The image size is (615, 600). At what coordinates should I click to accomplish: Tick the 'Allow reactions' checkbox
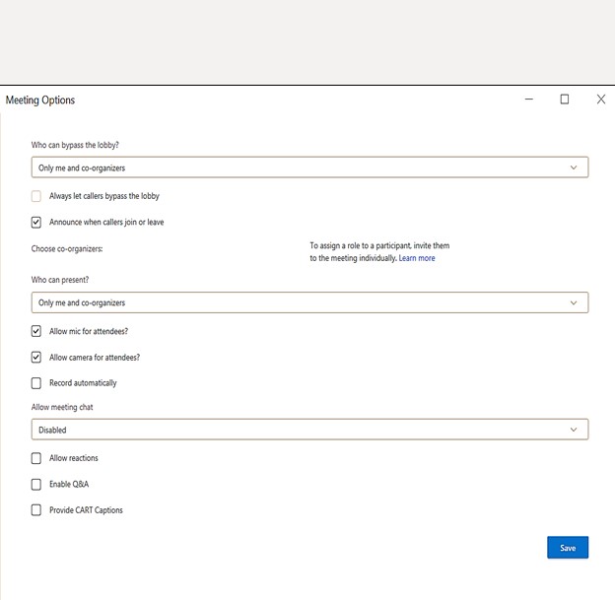36,458
